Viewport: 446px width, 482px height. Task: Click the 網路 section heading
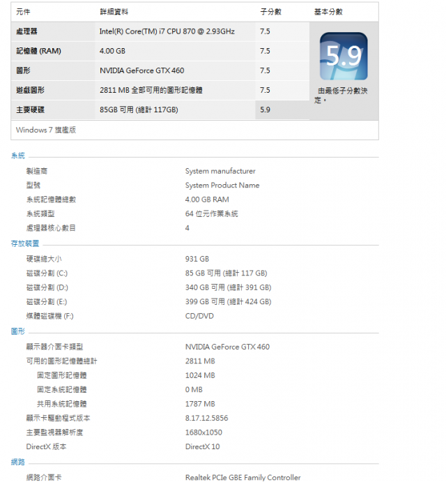[18, 462]
